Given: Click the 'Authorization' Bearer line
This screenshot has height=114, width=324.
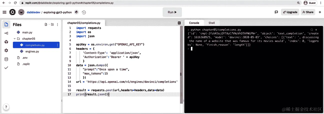Looking at the screenshot, I should point(111,57).
